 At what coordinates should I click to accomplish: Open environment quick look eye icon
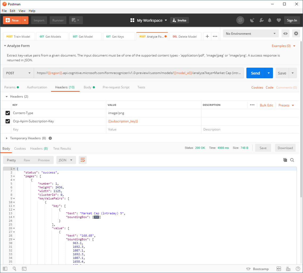(285, 34)
